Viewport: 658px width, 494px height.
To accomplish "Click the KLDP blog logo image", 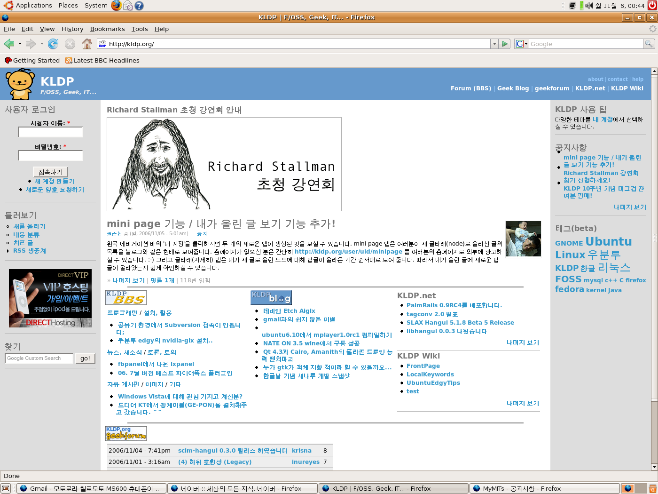I will pos(271,297).
